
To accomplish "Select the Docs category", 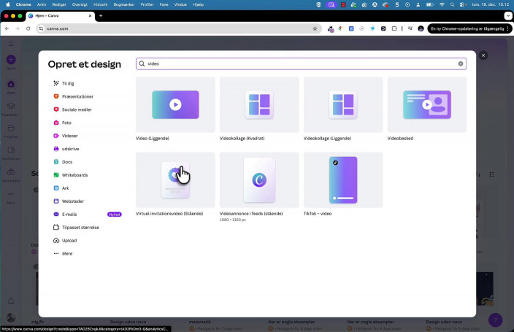I will pyautogui.click(x=66, y=162).
